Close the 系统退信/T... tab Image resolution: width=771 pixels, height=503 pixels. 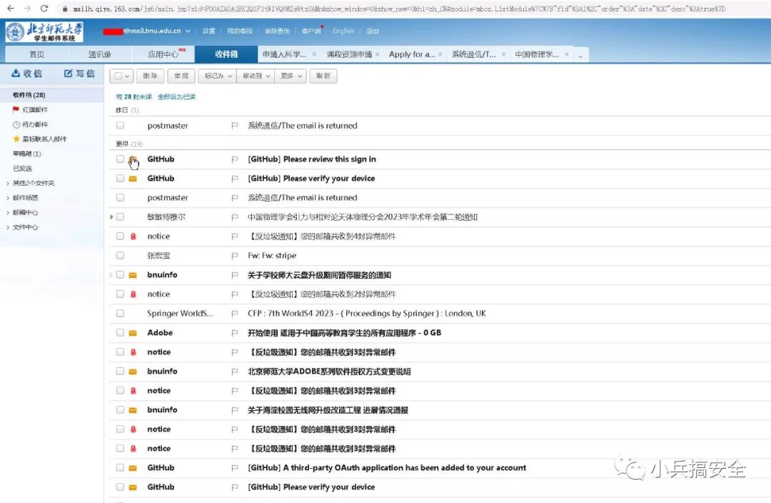pyautogui.click(x=503, y=54)
